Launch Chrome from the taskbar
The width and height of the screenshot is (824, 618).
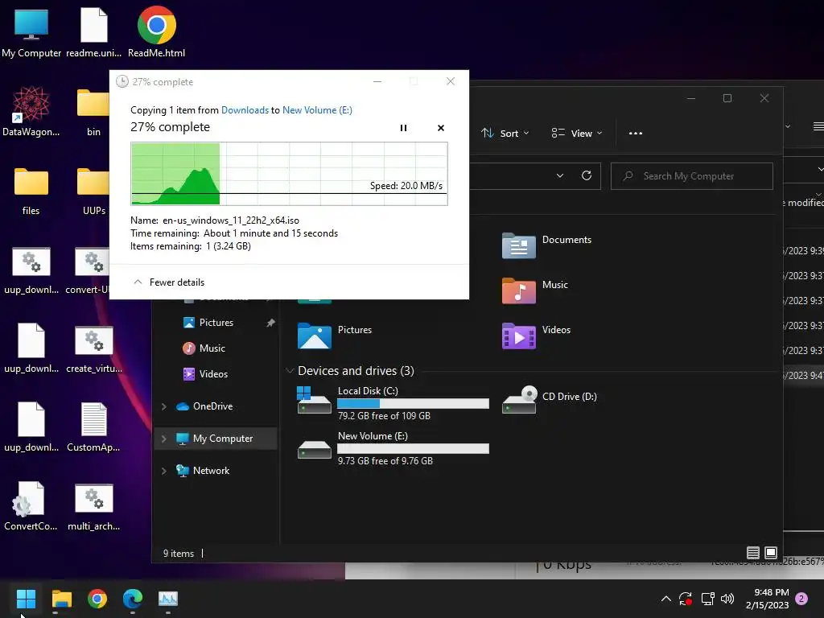(x=97, y=598)
